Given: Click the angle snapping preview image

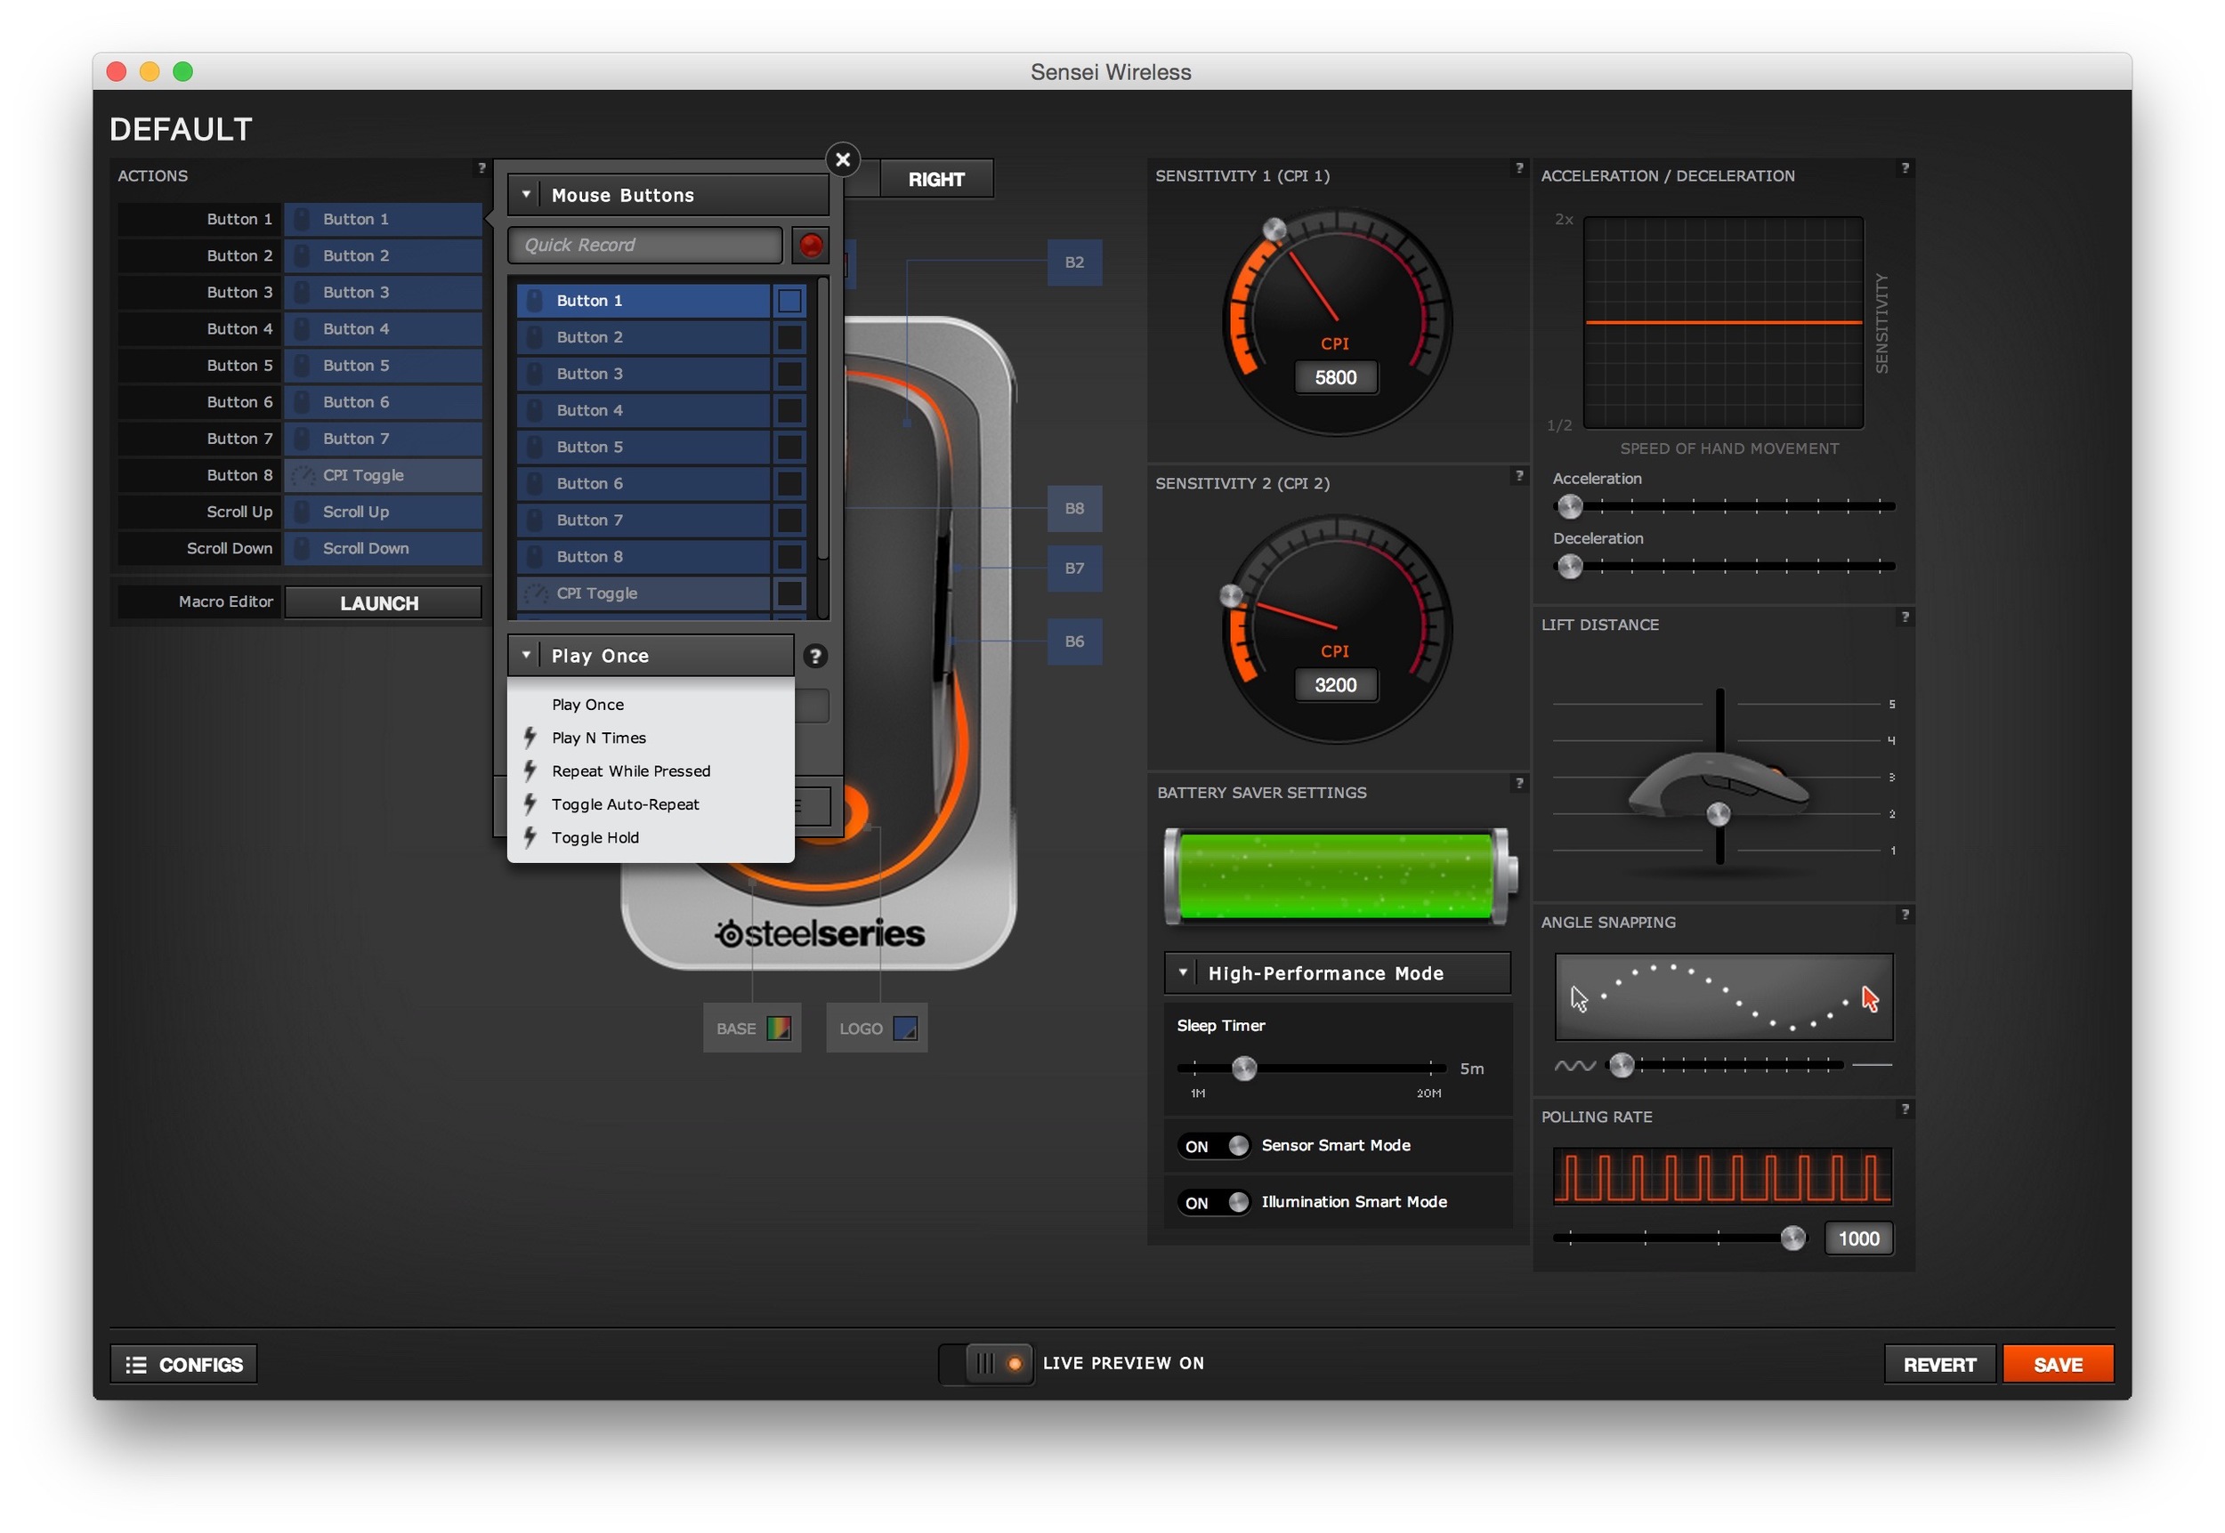Looking at the screenshot, I should click(1724, 997).
